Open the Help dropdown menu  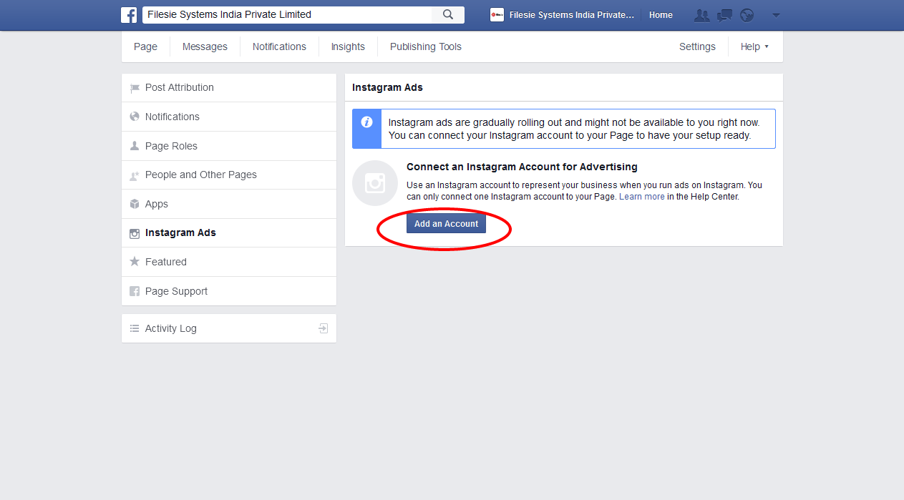click(754, 46)
